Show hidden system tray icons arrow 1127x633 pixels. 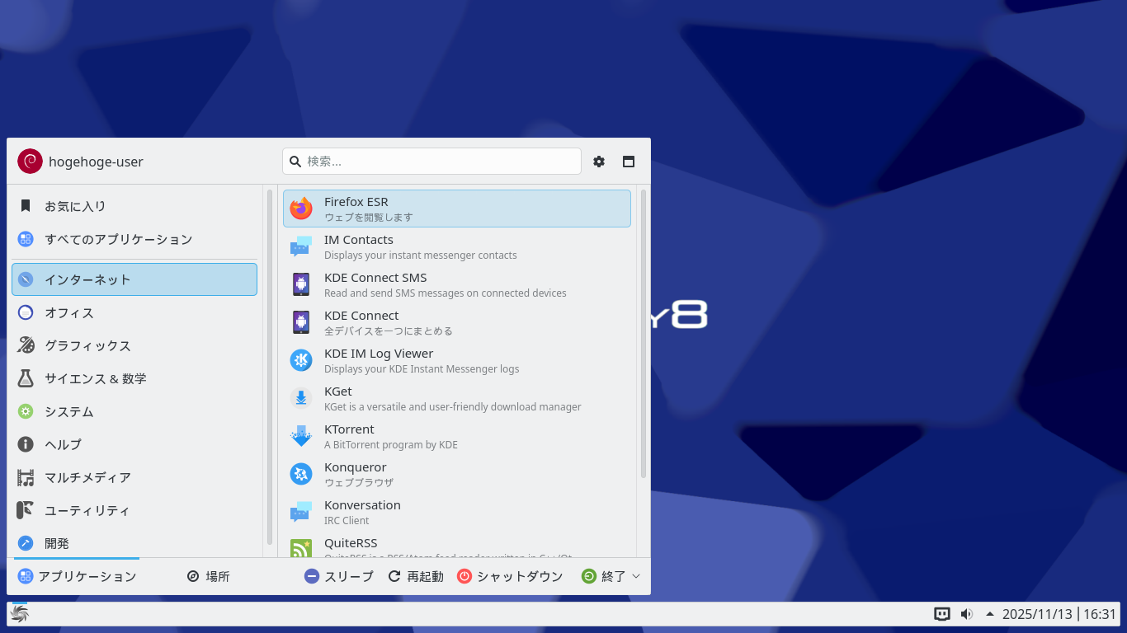point(990,614)
